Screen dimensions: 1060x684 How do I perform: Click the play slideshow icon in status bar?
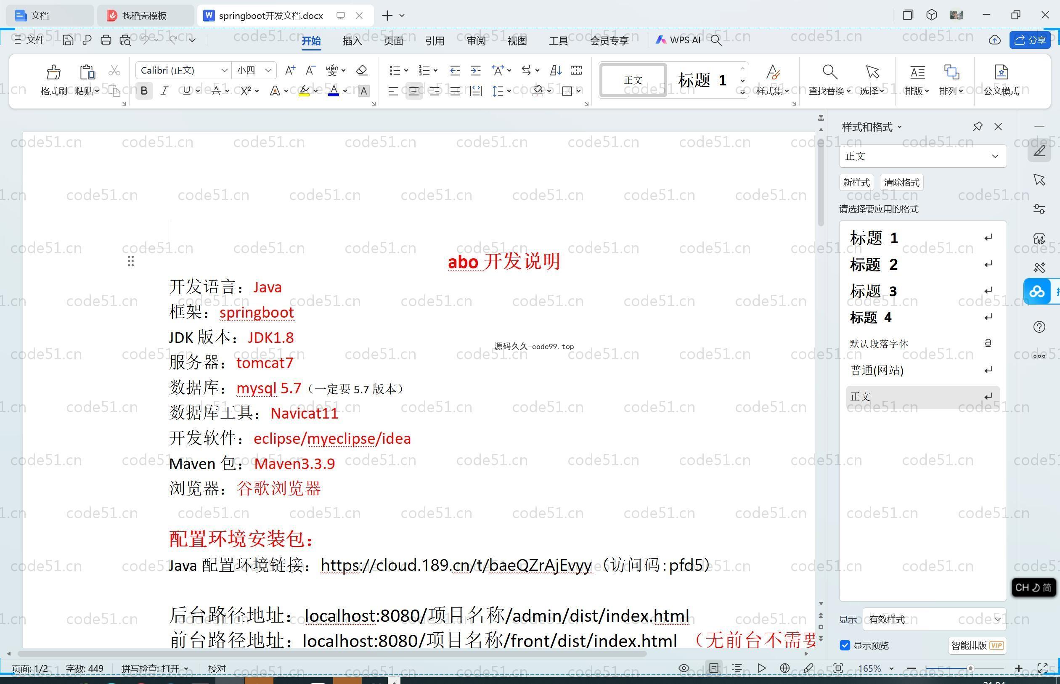[x=762, y=668]
